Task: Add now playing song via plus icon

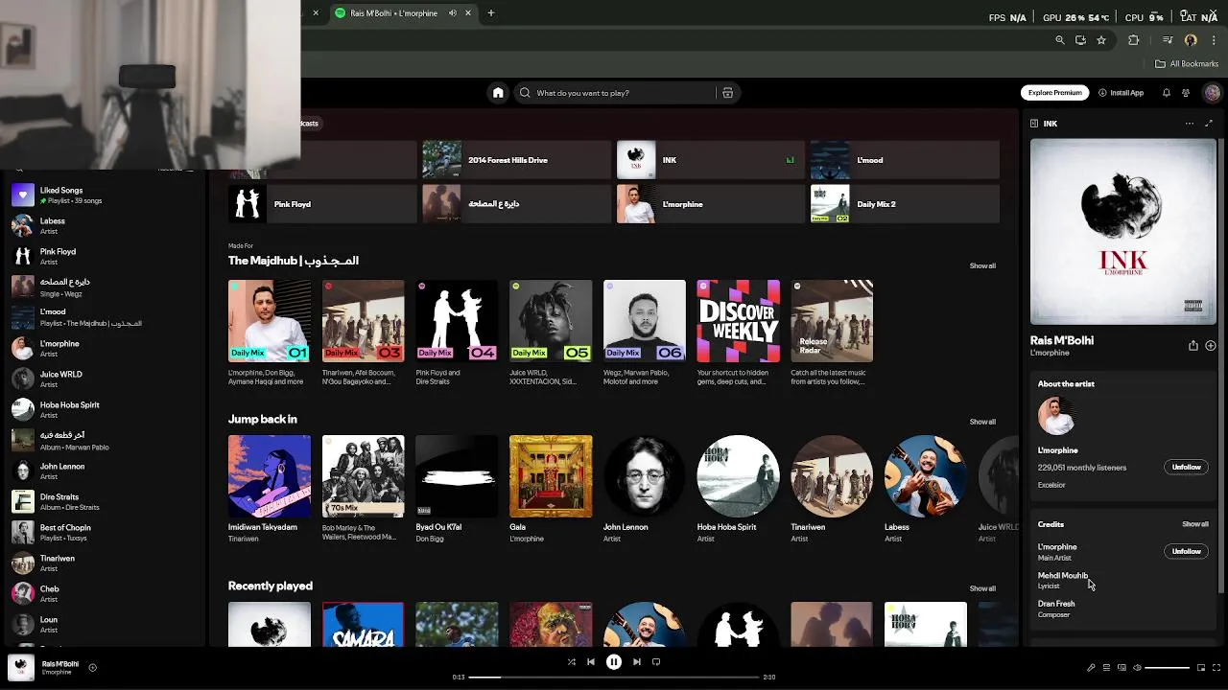Action: pyautogui.click(x=92, y=667)
